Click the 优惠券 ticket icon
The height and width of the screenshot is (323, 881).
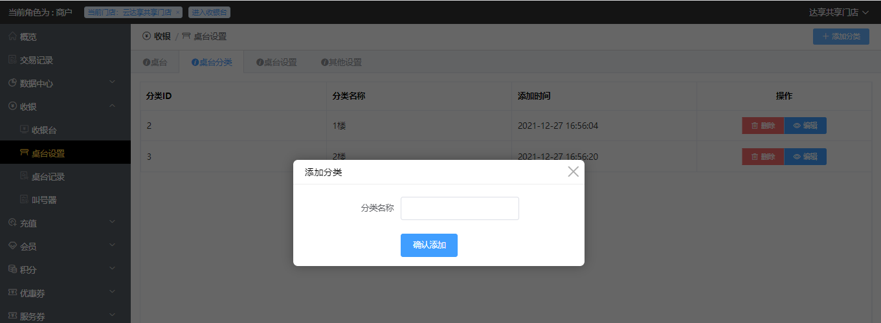click(x=12, y=293)
